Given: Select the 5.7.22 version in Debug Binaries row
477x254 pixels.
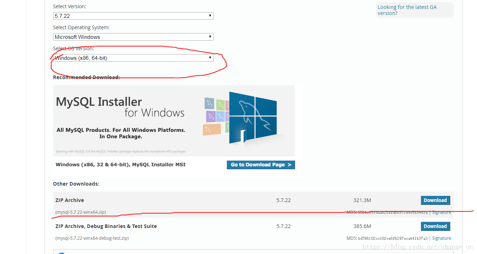Looking at the screenshot, I should 284,226.
